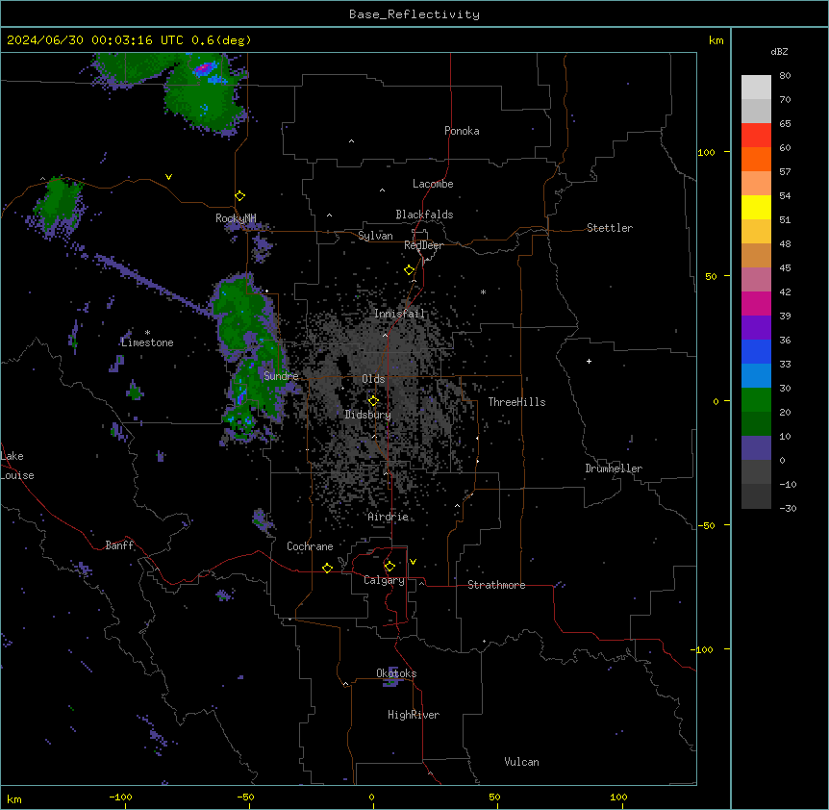
Task: Click the Sylvan label
Action: [375, 236]
